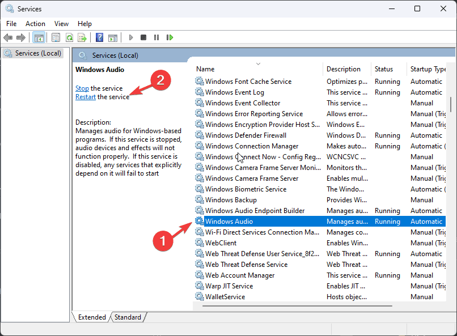Viewport: 457px width, 336px height.
Task: Open the Help menu
Action: tap(84, 24)
